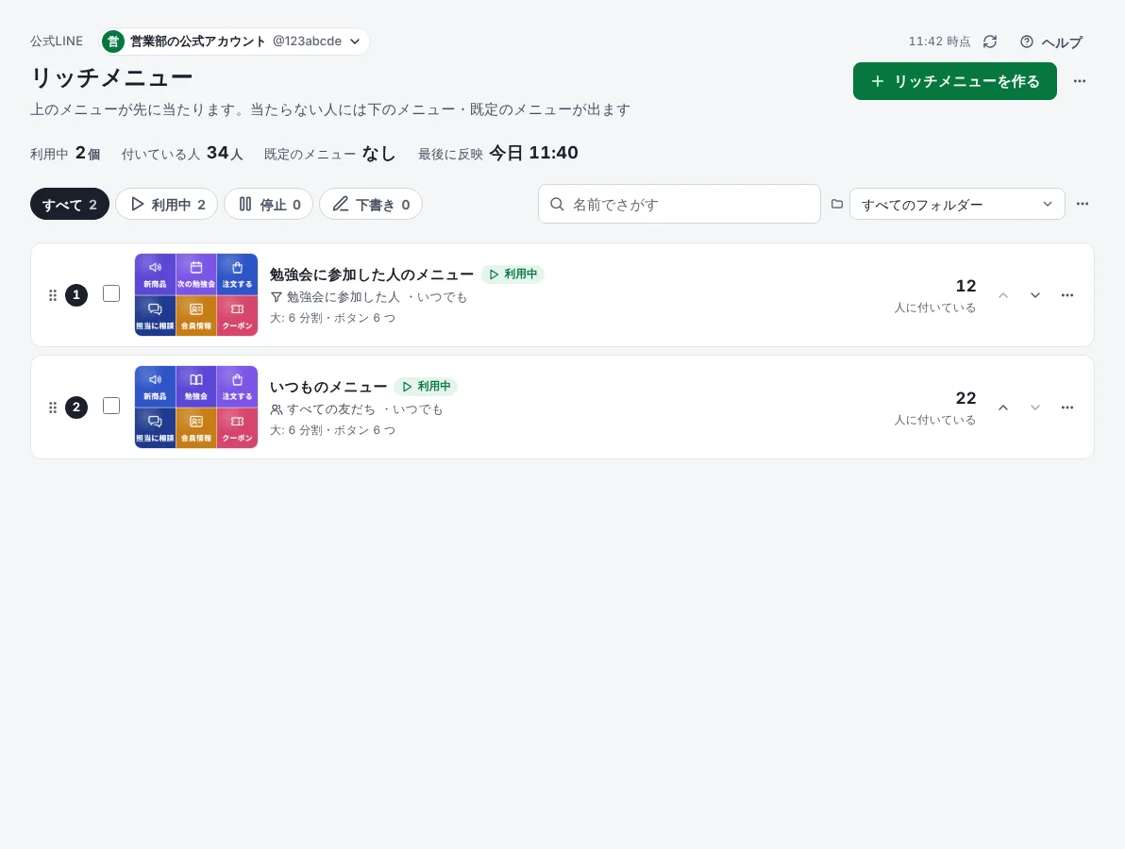The width and height of the screenshot is (1125, 849).
Task: Open the いつものメニュー thumbnail
Action: (x=196, y=407)
